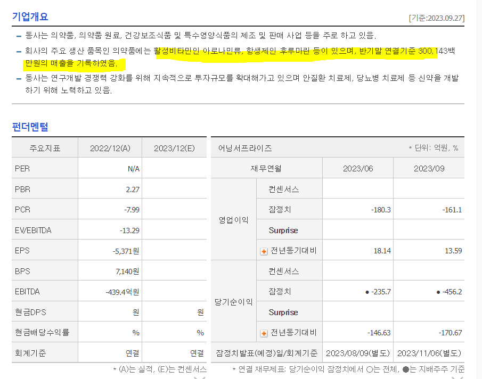Select the PER row label
This screenshot has height=379, width=482.
(22, 169)
